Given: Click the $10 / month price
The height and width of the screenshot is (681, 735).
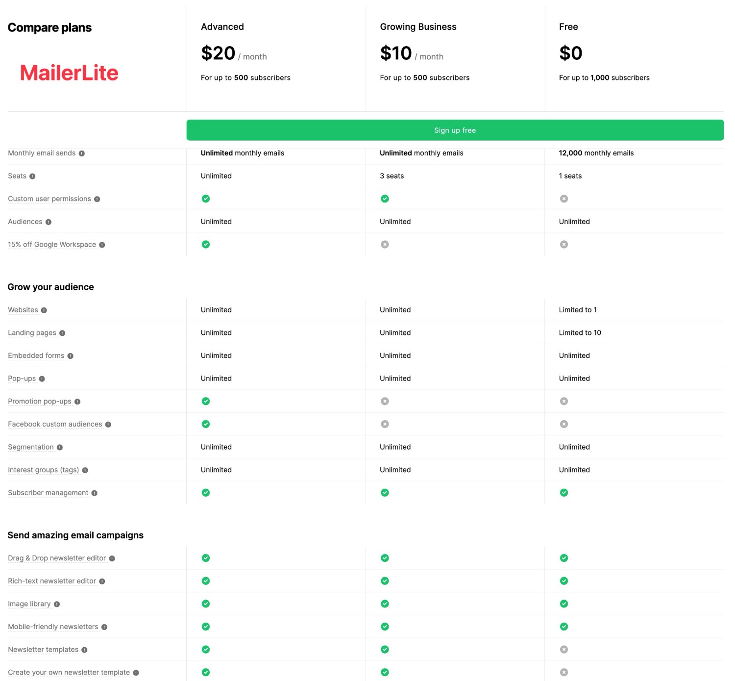Looking at the screenshot, I should pyautogui.click(x=412, y=53).
